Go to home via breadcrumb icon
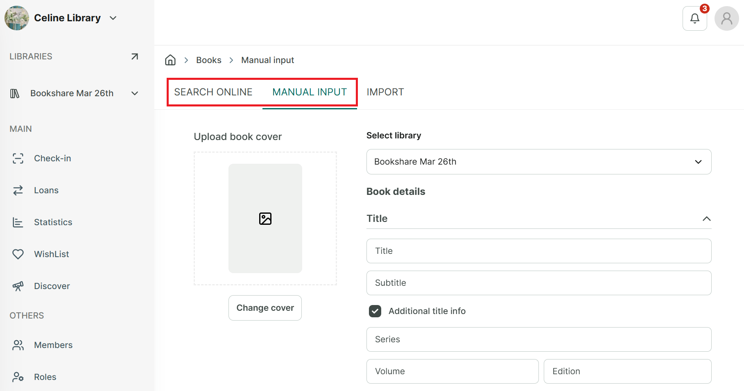This screenshot has height=391, width=744. pyautogui.click(x=170, y=60)
